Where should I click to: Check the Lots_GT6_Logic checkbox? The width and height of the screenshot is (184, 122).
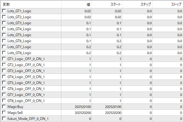tap(4, 41)
